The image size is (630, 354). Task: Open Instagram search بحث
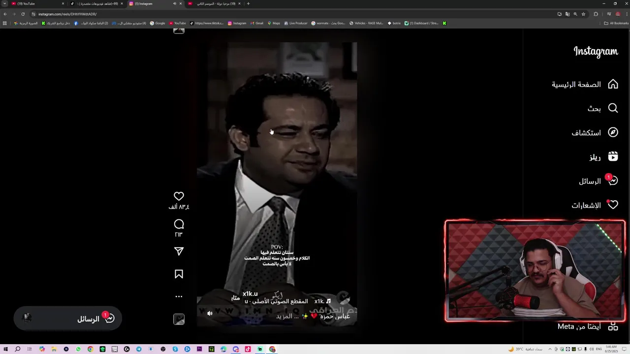click(x=602, y=108)
